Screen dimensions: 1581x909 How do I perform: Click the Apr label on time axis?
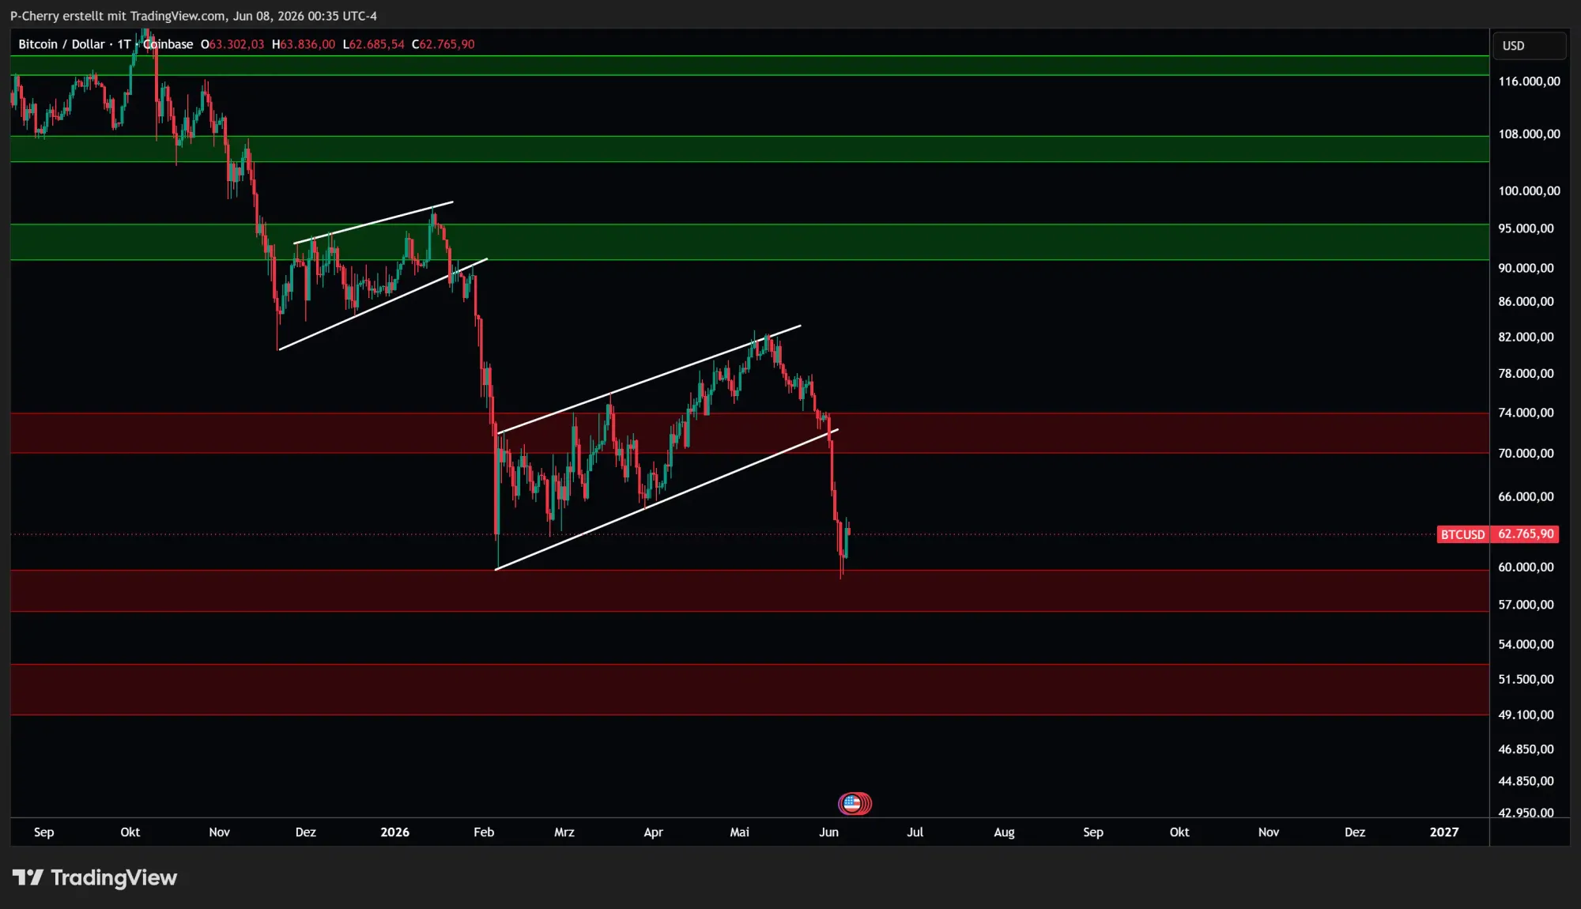(653, 832)
